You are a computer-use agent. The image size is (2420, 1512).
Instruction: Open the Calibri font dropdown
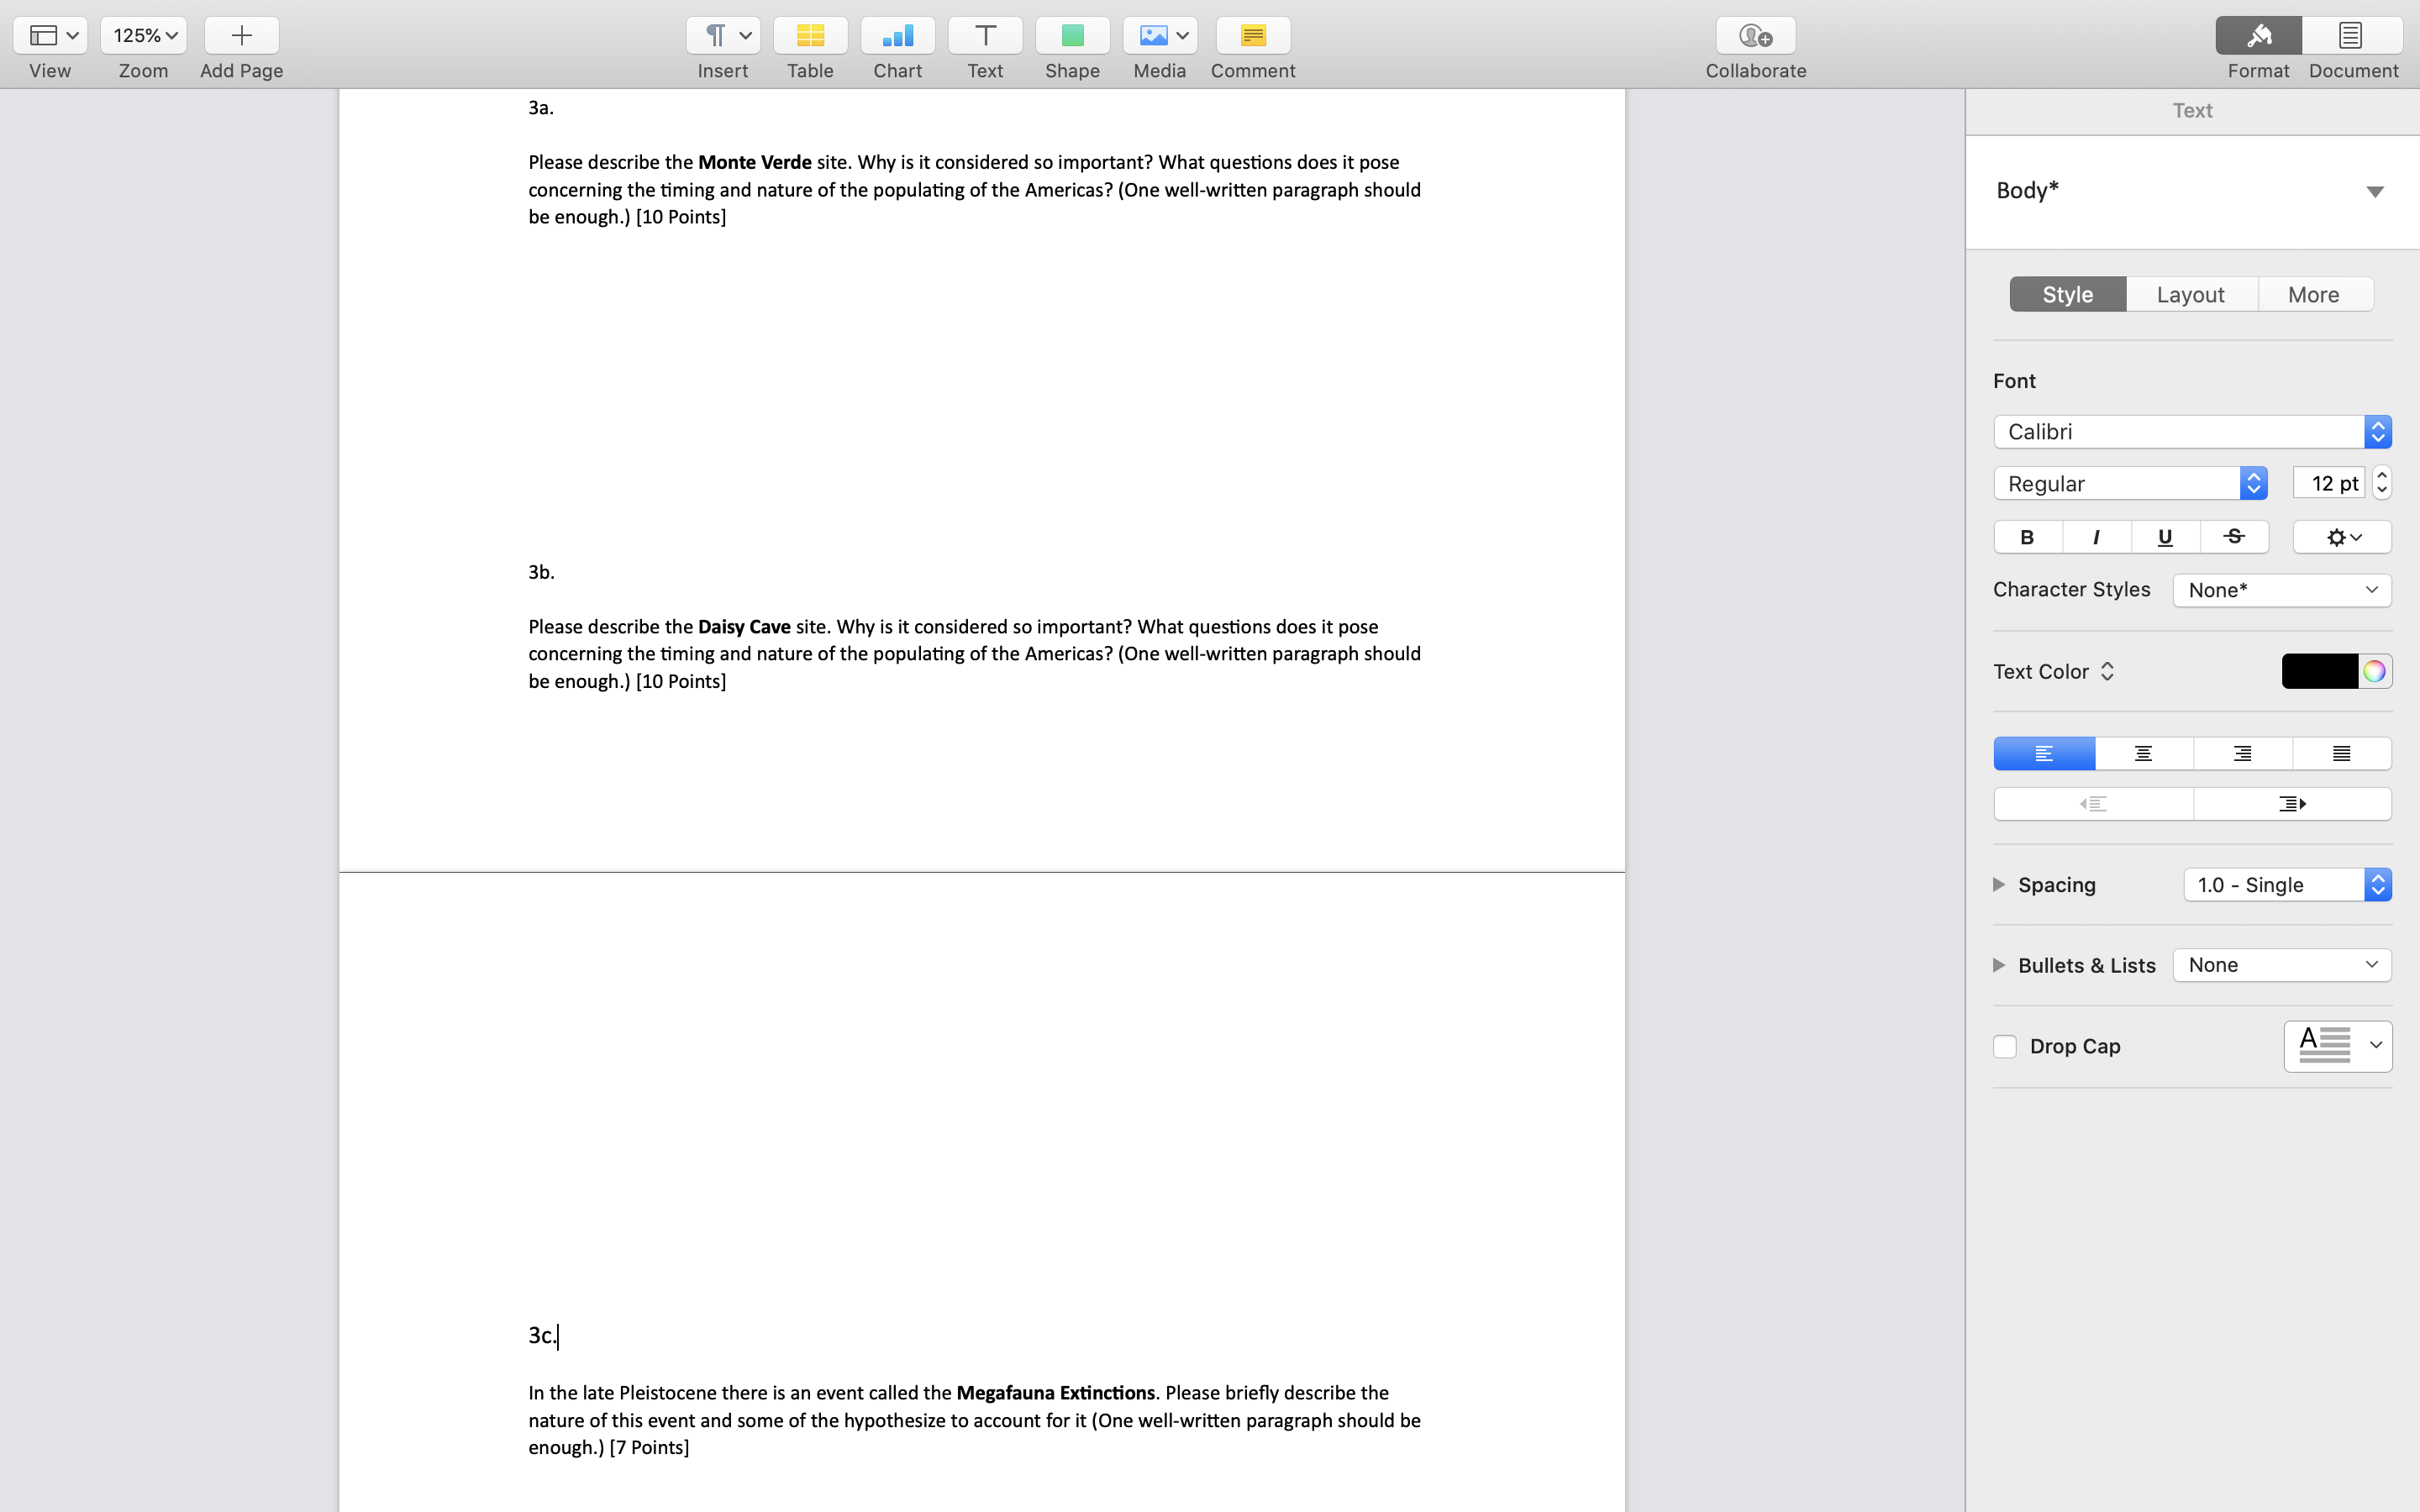pyautogui.click(x=2191, y=432)
